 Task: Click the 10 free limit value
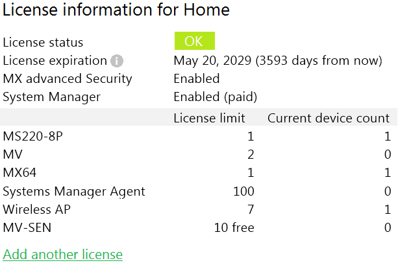coord(234,227)
